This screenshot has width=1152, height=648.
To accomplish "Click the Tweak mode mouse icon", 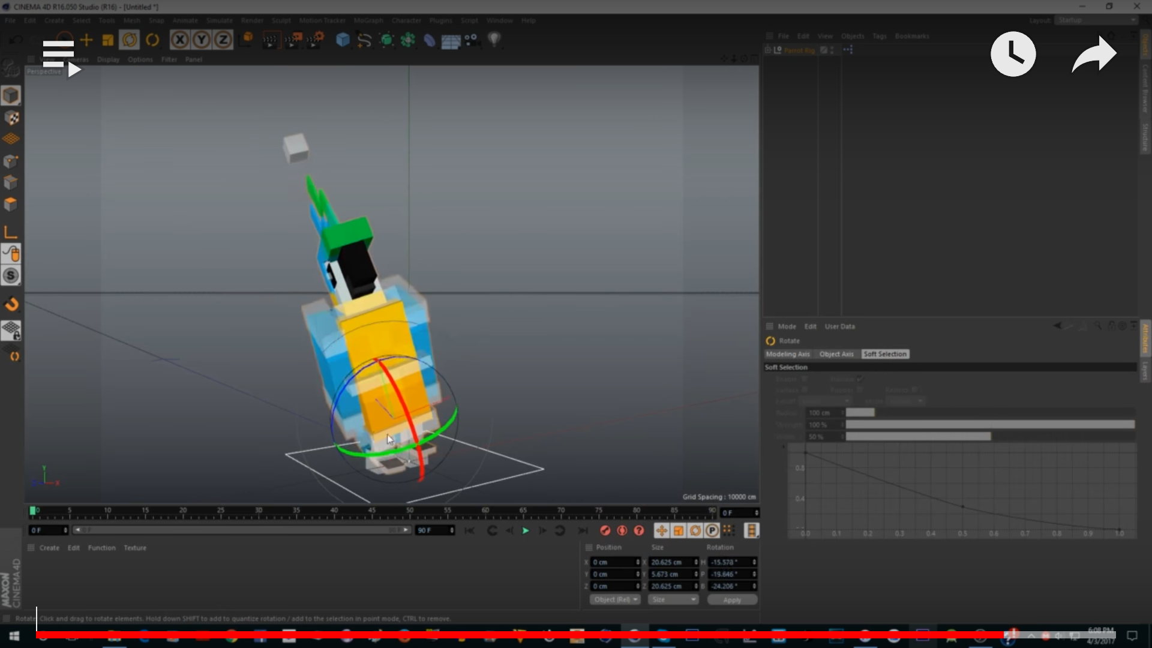I will pyautogui.click(x=11, y=254).
